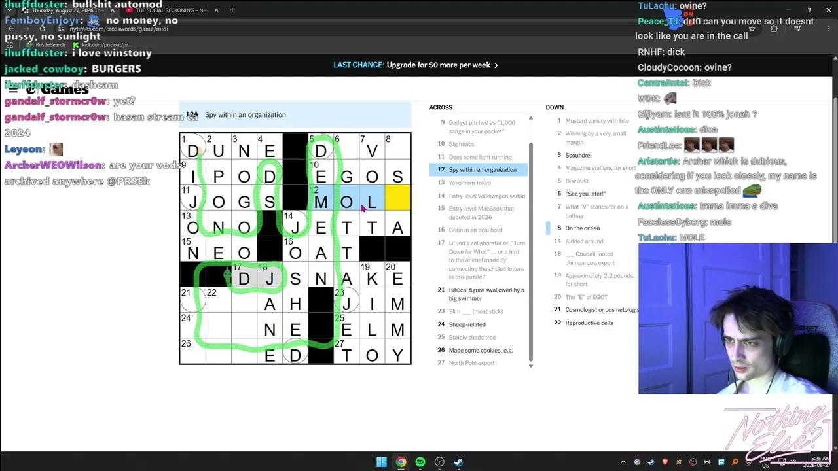Reload the nytimes crossword page

click(x=43, y=29)
